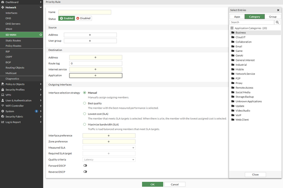Set status to Disabled
The height and width of the screenshot is (188, 283).
83,18
